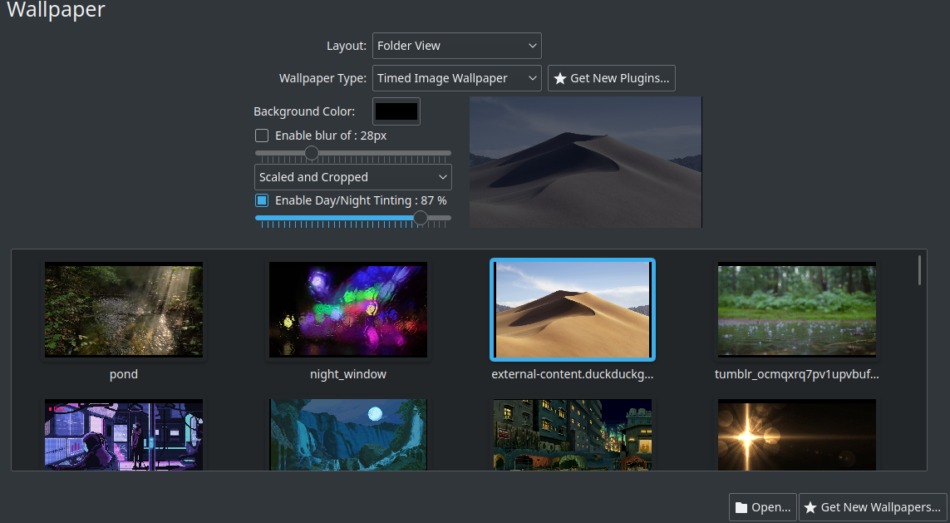This screenshot has width=950, height=523.
Task: Click the star icon on Get New Wallpapers
Action: 810,507
